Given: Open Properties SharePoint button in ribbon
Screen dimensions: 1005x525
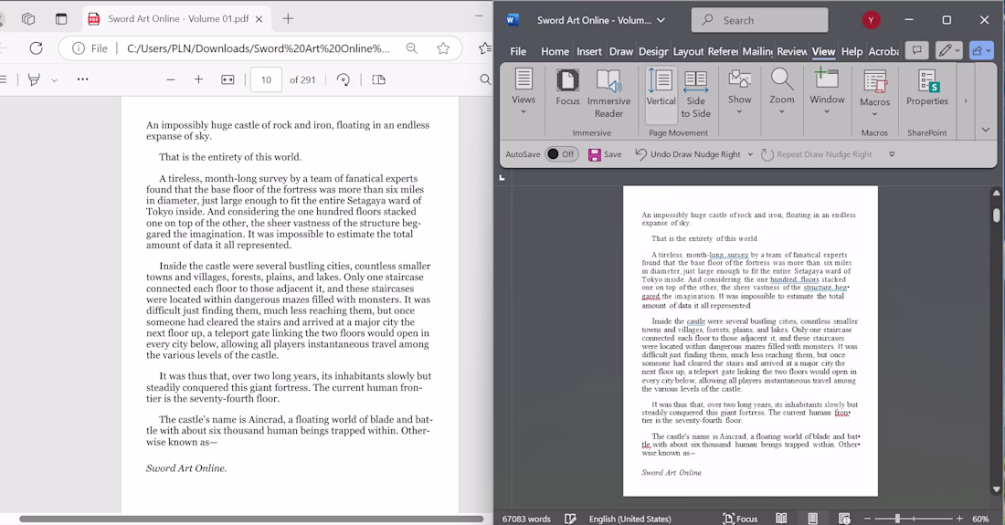Looking at the screenshot, I should [926, 89].
